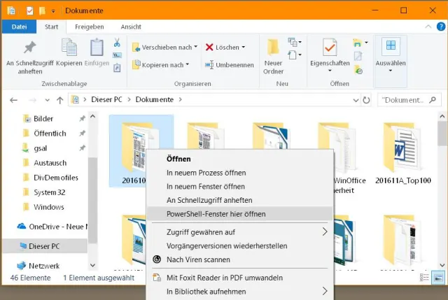This screenshot has width=448, height=300.
Task: Expand the Kopieren nach dropdown
Action: [188, 64]
